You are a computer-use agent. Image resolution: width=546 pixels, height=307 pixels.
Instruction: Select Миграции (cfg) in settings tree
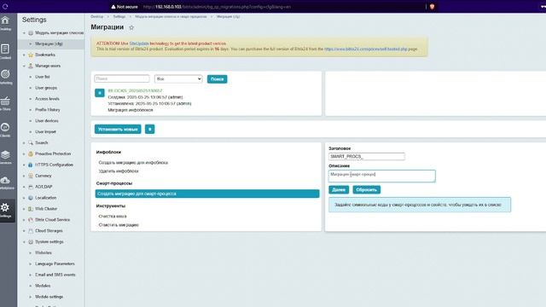[x=49, y=43]
